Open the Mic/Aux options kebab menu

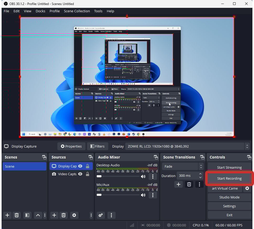(153, 195)
